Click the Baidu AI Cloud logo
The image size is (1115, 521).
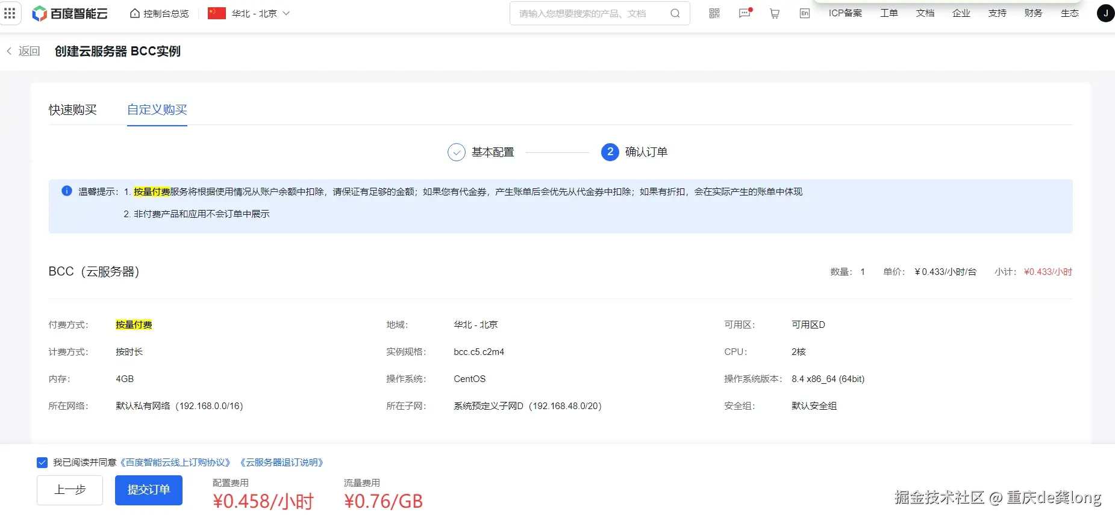pyautogui.click(x=70, y=13)
